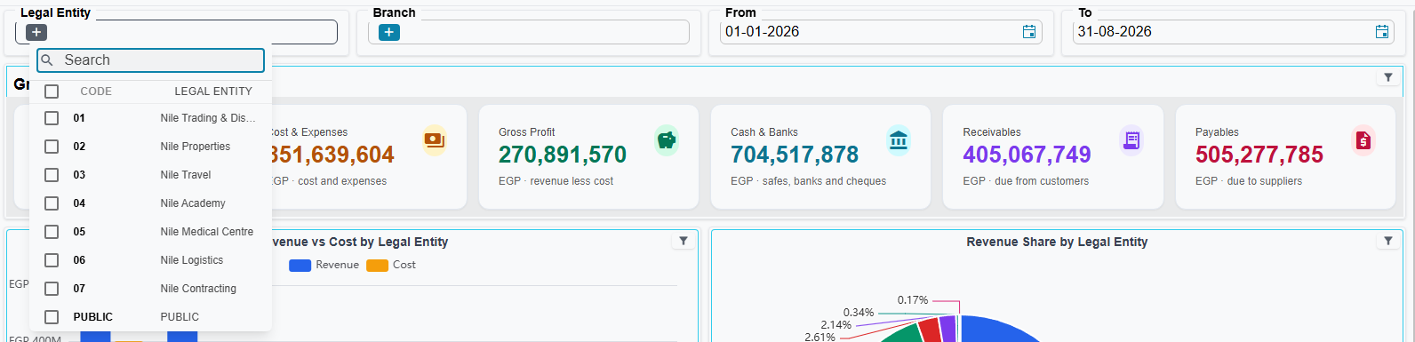Select the Nile Trading & Dis… entry
This screenshot has width=1415, height=342.
coord(208,118)
